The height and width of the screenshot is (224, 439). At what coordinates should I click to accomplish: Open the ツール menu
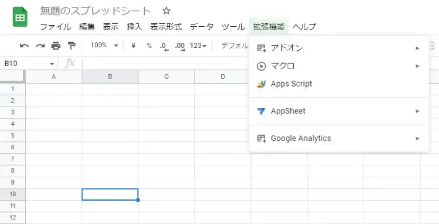[233, 27]
